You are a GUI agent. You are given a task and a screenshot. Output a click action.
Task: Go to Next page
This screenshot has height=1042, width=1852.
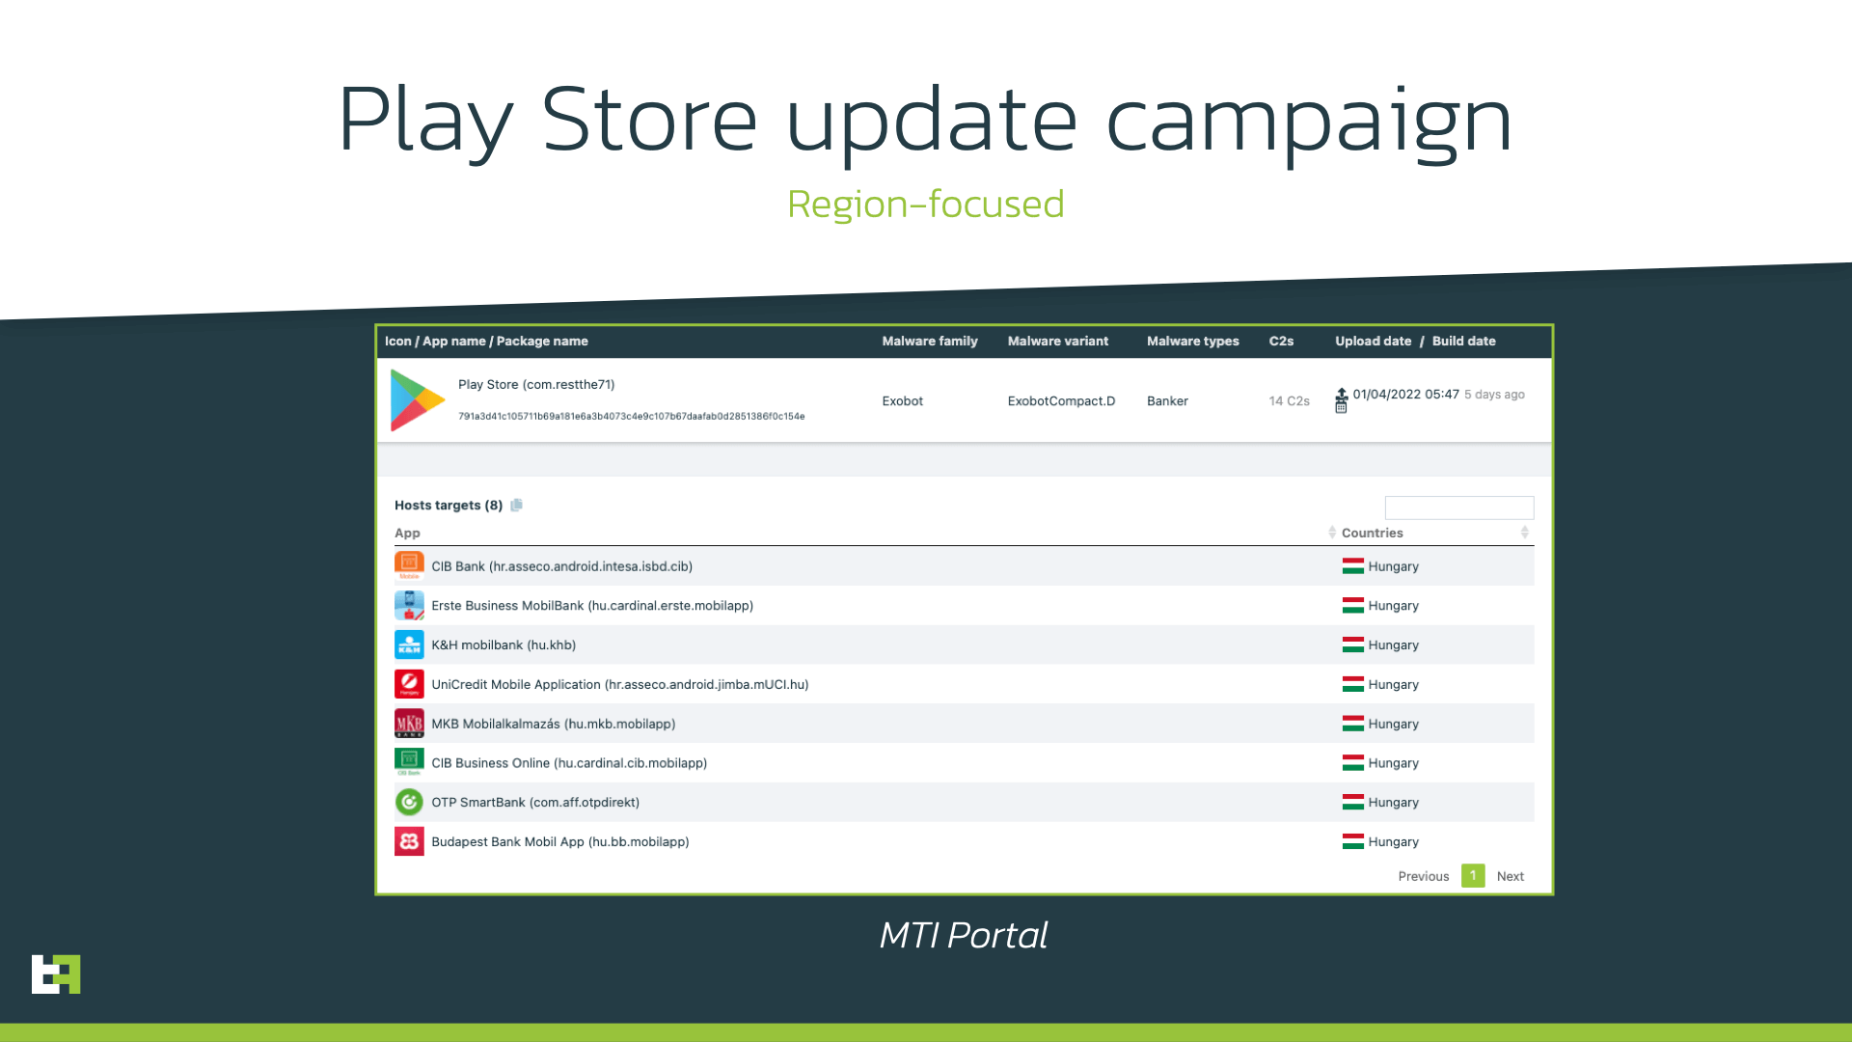(x=1510, y=876)
